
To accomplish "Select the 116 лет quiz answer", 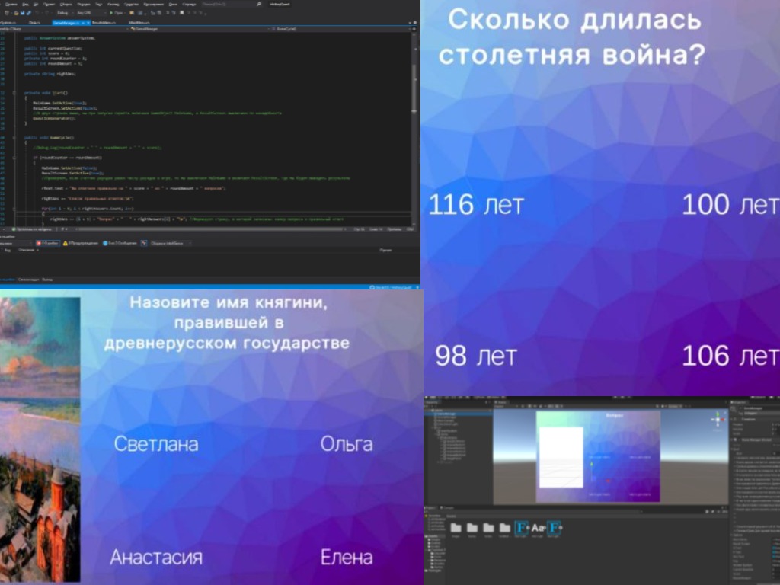I will (x=476, y=204).
